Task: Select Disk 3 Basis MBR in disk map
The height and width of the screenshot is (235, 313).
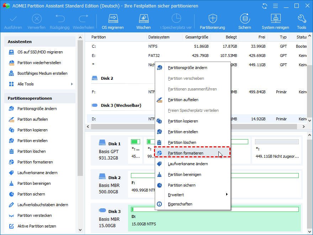Action: [110, 218]
